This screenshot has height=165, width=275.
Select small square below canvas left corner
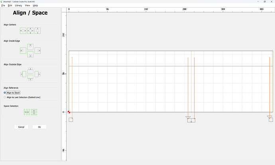[71, 120]
